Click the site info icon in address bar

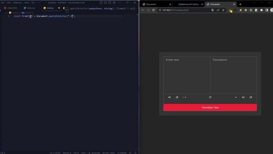point(160,10)
